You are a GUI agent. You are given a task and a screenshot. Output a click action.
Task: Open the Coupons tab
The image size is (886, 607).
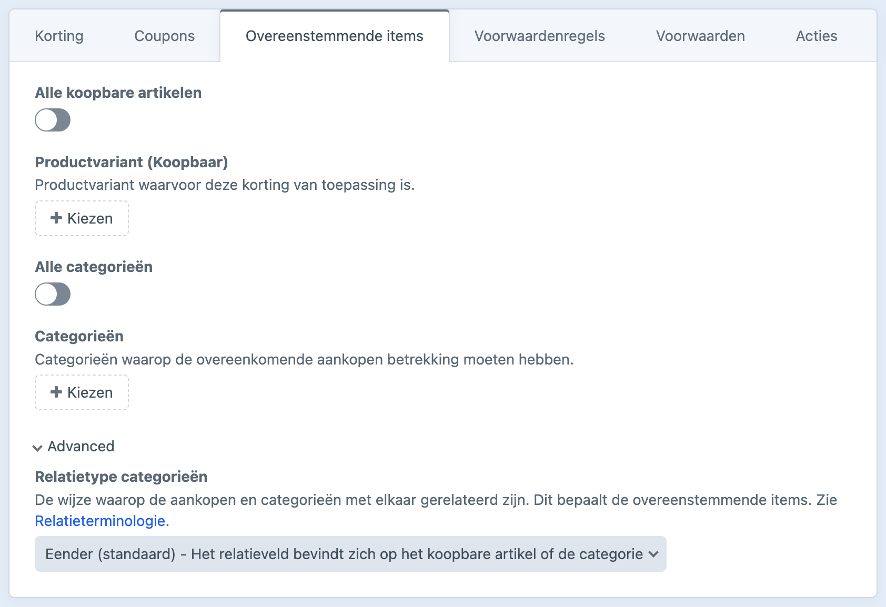click(x=164, y=36)
